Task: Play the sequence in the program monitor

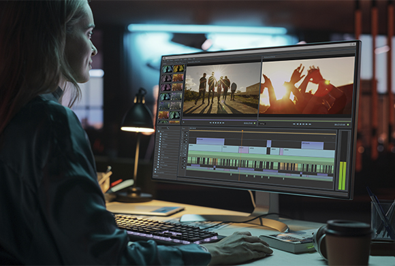Action: [x=307, y=124]
